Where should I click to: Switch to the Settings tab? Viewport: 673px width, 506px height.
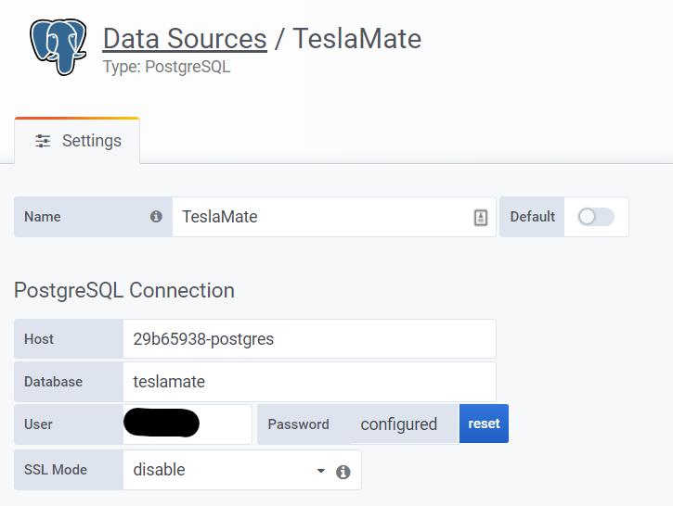(x=78, y=141)
